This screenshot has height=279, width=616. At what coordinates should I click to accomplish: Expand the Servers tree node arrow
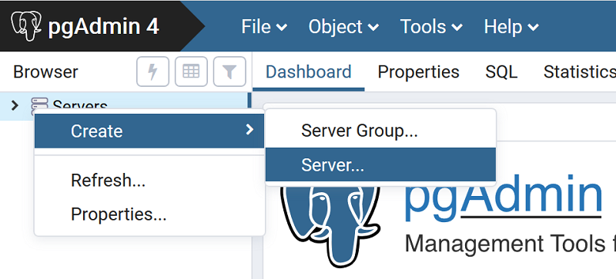tap(15, 105)
